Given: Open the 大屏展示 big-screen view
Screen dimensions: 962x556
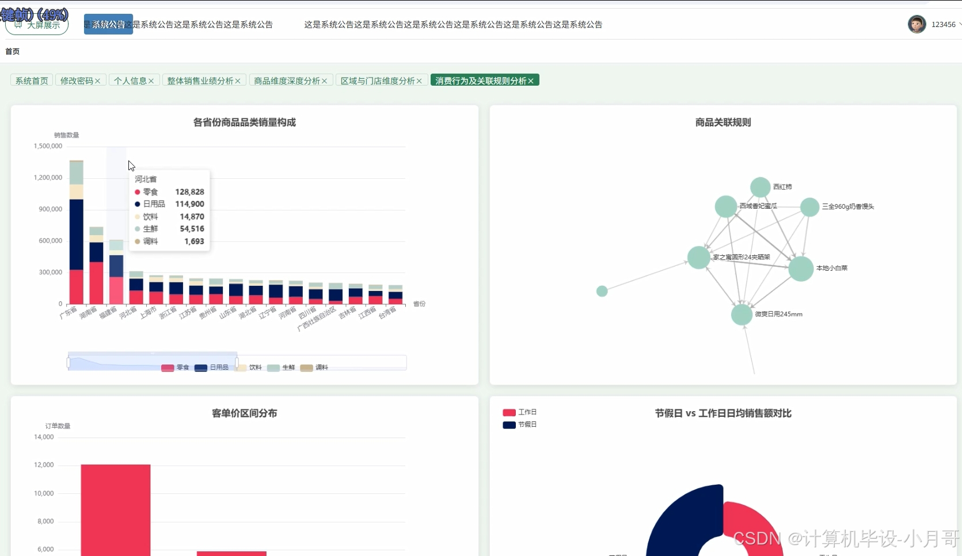Looking at the screenshot, I should 37,25.
